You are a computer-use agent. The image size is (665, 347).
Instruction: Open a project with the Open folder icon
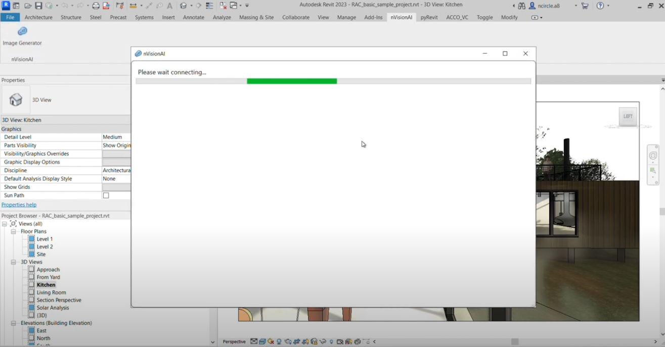[28, 6]
